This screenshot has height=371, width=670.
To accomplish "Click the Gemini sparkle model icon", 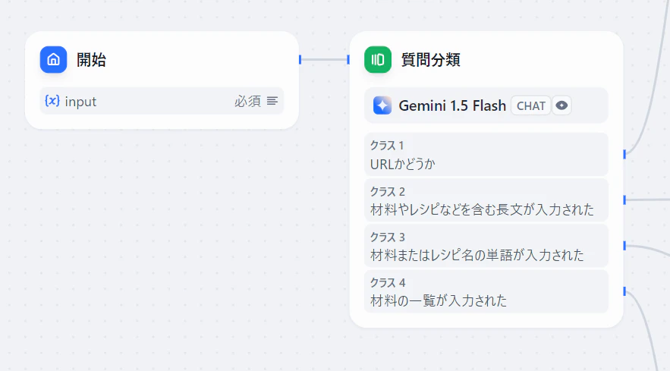I will (x=382, y=105).
